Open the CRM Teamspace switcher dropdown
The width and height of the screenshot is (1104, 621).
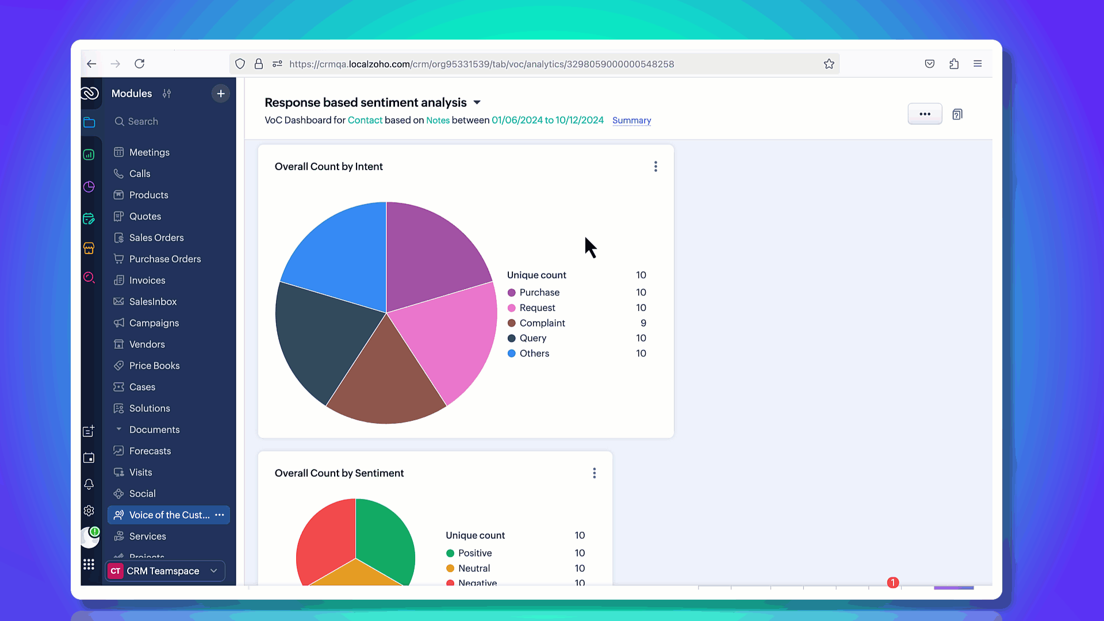[x=166, y=571]
